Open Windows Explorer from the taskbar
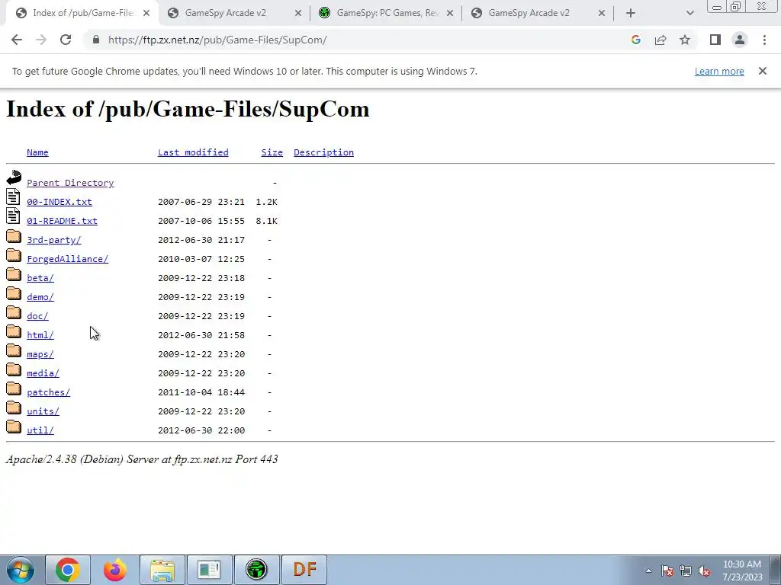This screenshot has height=585, width=781. tap(162, 570)
